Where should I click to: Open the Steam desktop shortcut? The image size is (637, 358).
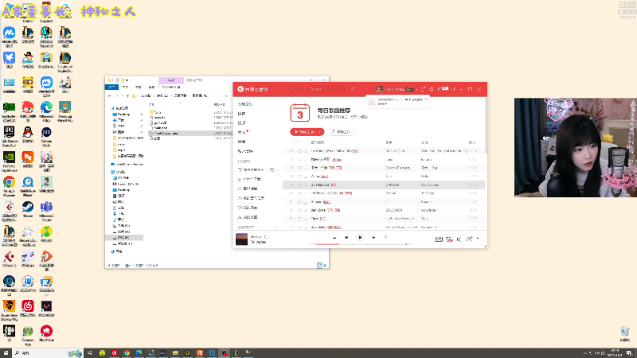click(x=28, y=209)
